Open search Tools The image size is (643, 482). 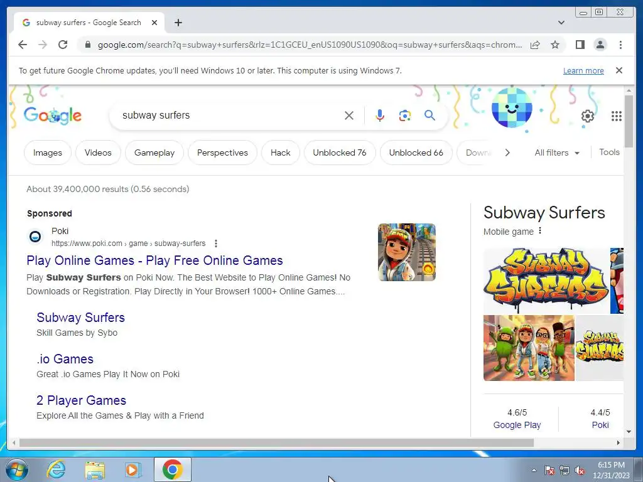point(609,152)
